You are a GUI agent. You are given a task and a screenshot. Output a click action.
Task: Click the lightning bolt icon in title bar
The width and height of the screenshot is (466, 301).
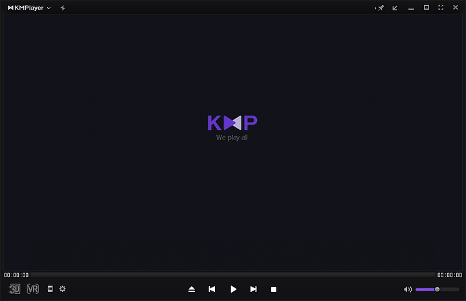click(63, 8)
